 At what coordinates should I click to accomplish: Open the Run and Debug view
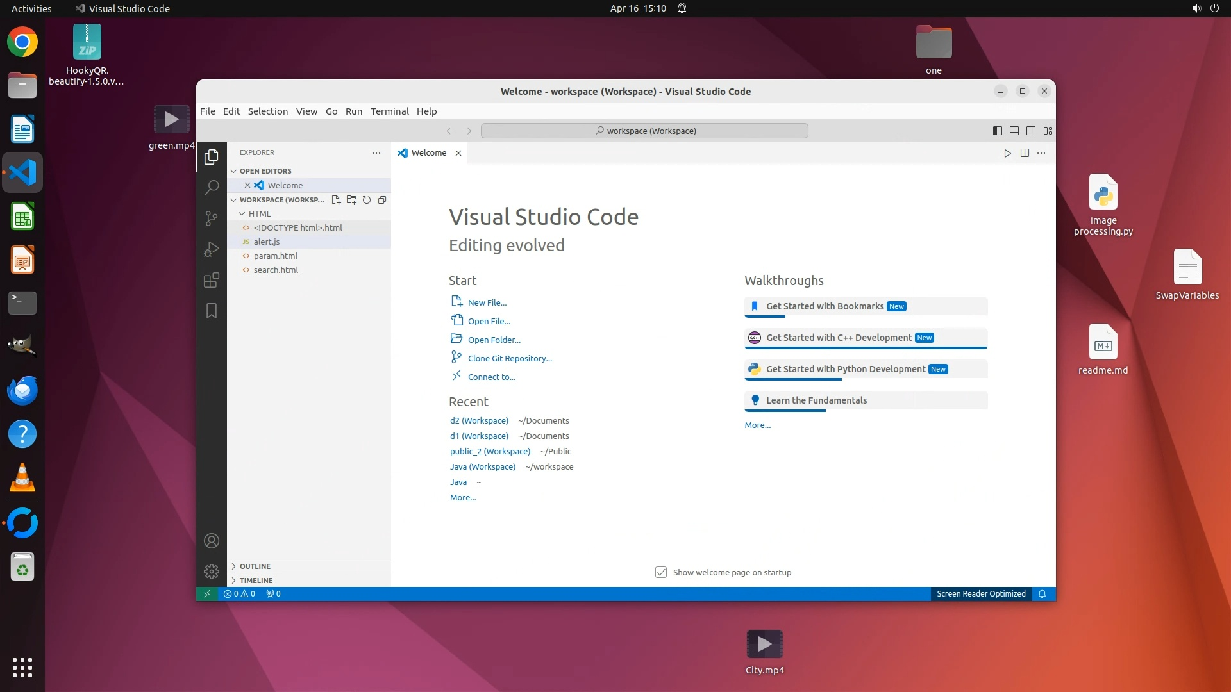(211, 249)
